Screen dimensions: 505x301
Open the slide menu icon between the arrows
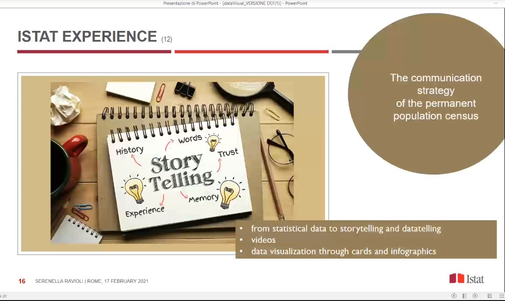point(465,296)
